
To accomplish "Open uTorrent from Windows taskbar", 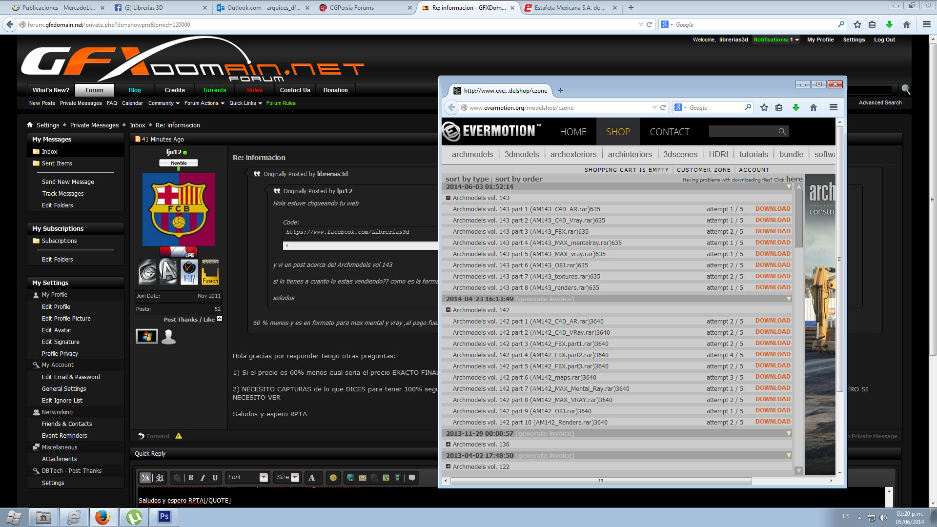I will [x=134, y=517].
